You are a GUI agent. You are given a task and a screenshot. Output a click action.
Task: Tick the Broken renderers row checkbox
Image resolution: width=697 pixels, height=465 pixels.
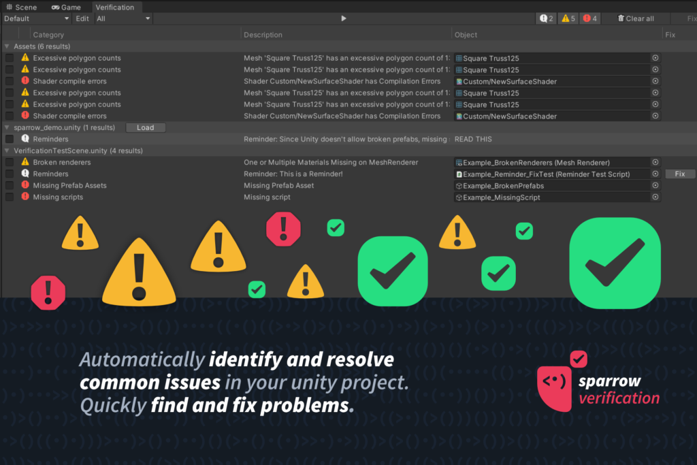point(10,162)
